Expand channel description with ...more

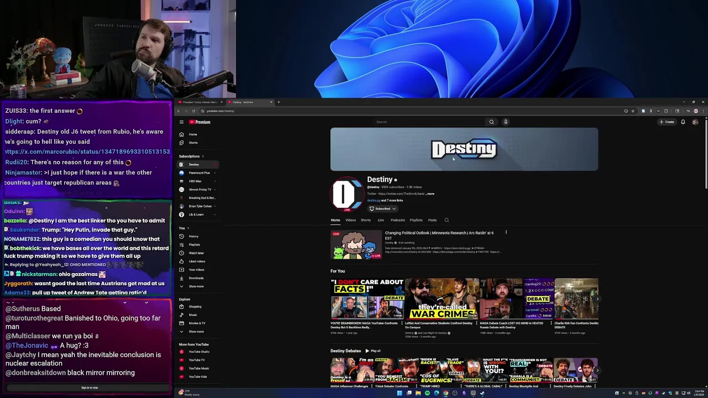click(430, 194)
